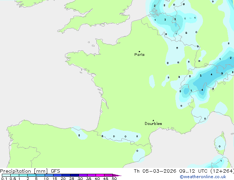Pick the 10–15 mm legend swatch
Viewport: 234px width, 180px height.
[49, 175]
